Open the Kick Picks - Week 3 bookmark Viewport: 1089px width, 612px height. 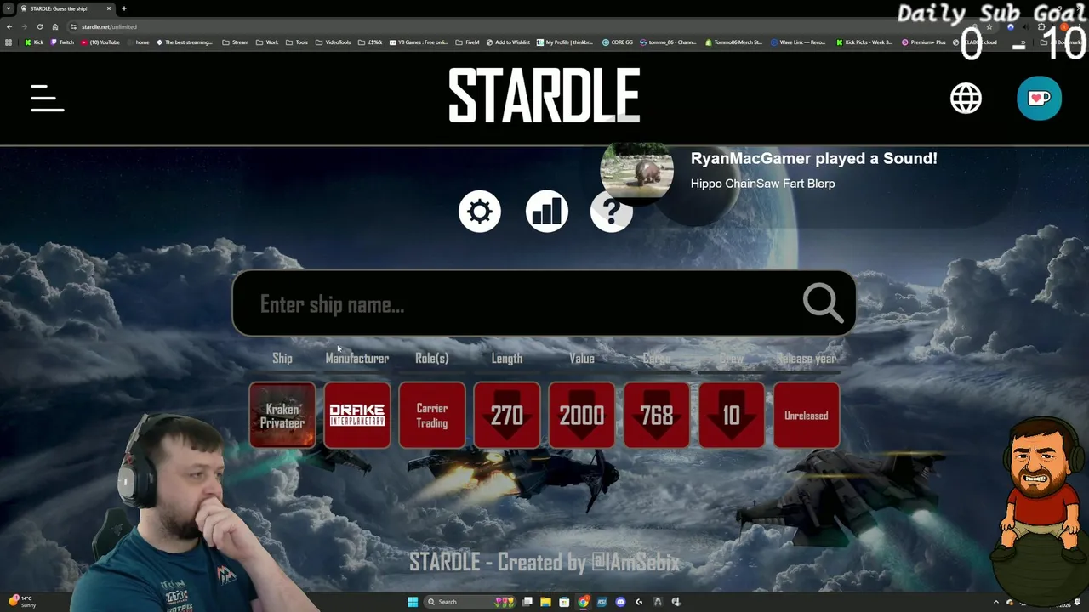pos(864,42)
